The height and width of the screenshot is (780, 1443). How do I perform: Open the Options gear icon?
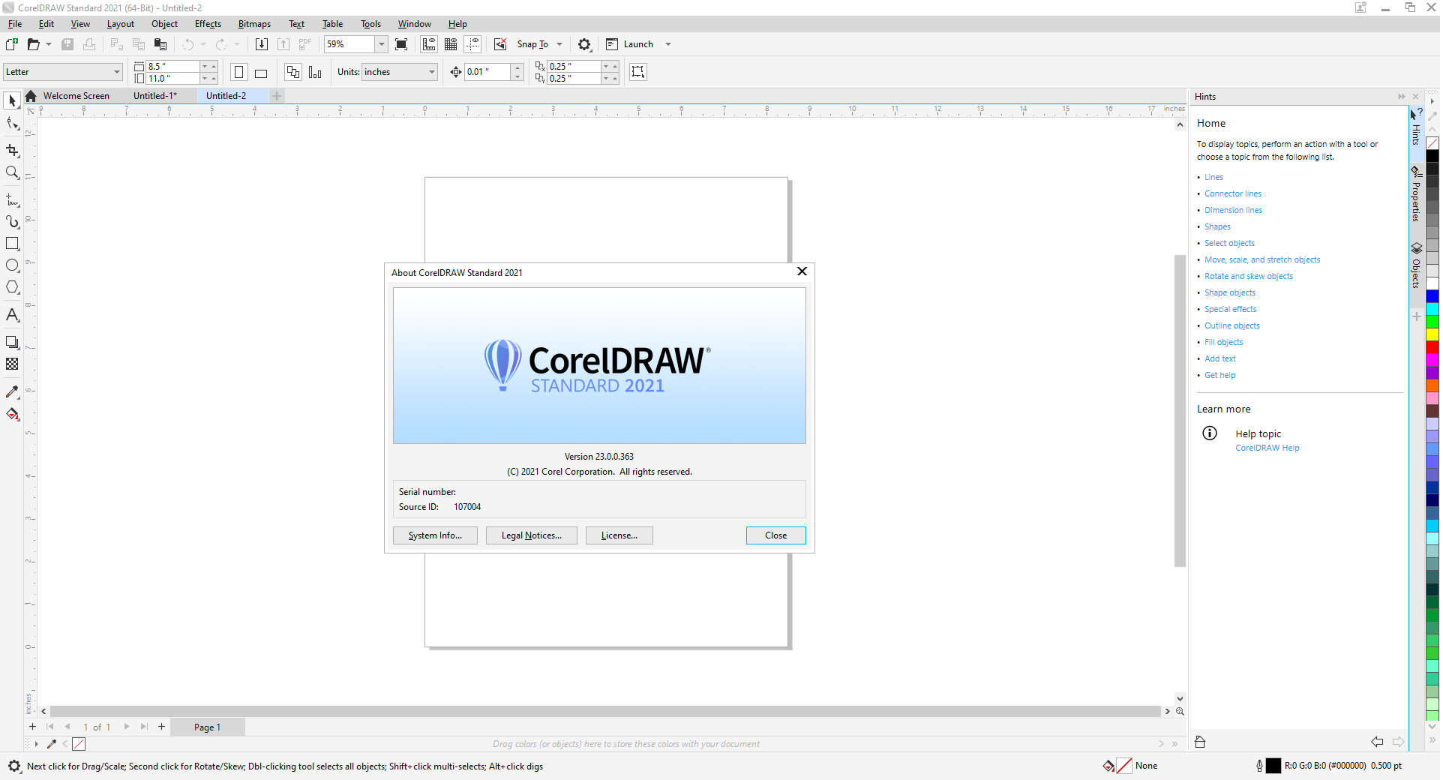click(584, 44)
